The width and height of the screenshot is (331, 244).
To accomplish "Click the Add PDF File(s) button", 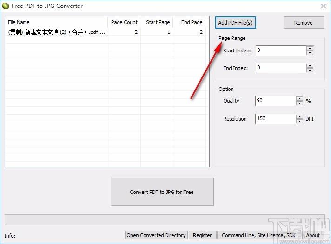I will [x=236, y=22].
